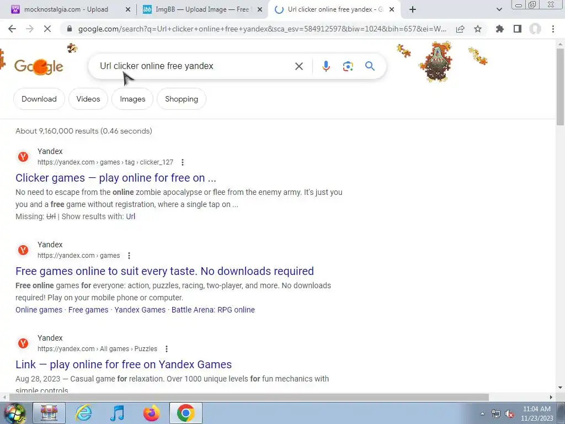
Task: Open Battle Arena: RPG online sitelink
Action: (213, 310)
